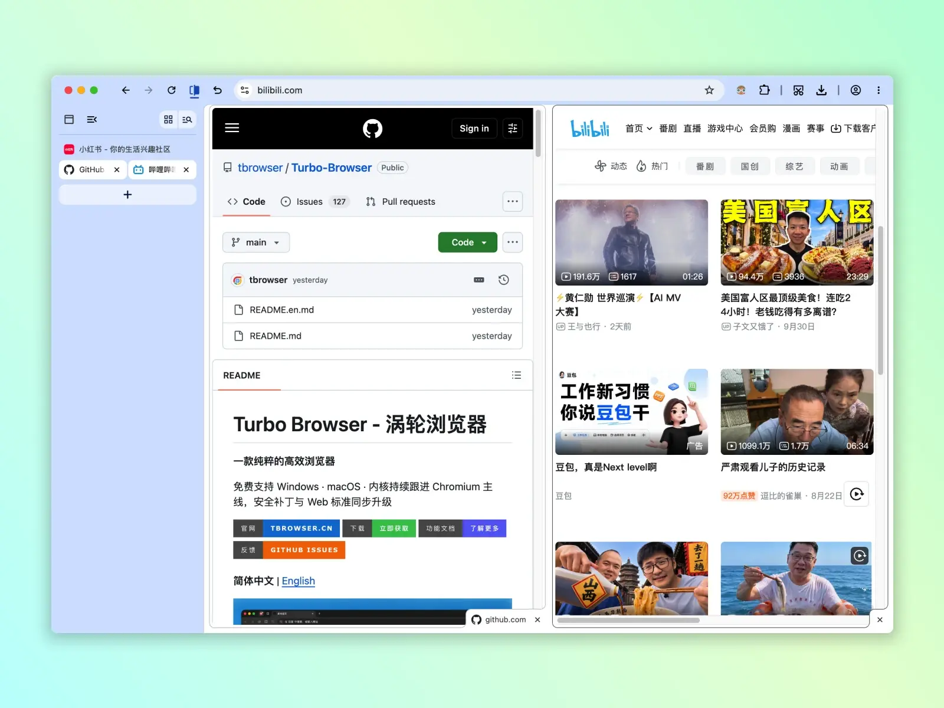Viewport: 944px width, 708px height.
Task: Toggle the sidebar panel icon
Action: click(69, 119)
